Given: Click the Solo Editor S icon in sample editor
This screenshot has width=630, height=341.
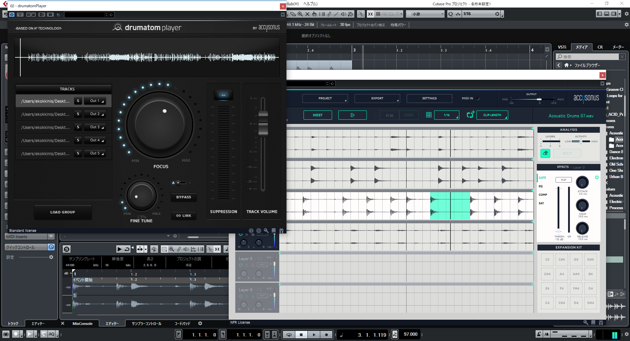Looking at the screenshot, I should coord(67,249).
